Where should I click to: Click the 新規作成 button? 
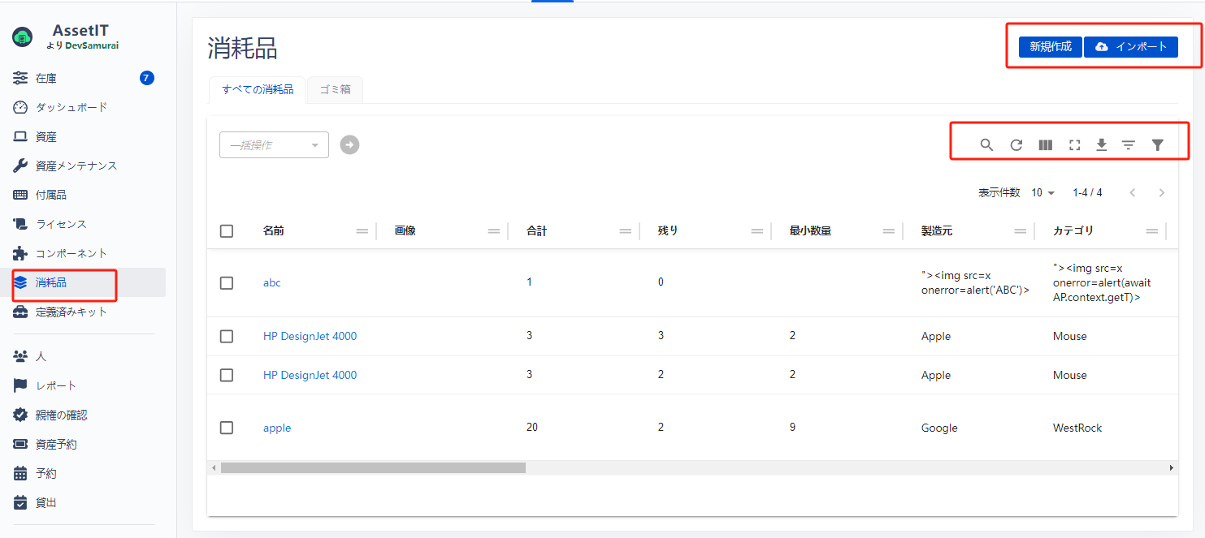click(x=1050, y=47)
